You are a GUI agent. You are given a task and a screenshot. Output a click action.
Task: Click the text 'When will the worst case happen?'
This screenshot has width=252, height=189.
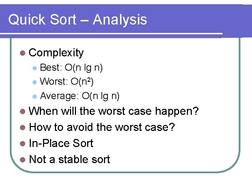click(114, 112)
